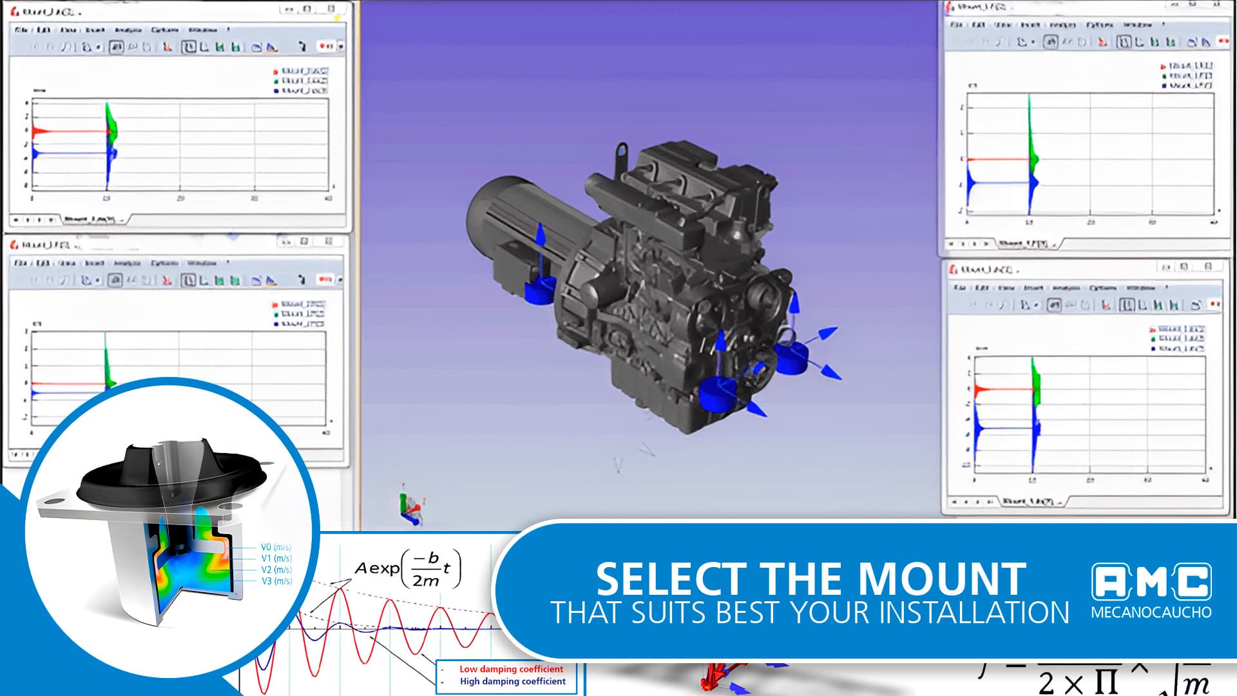This screenshot has height=696, width=1237.
Task: Open the Window menu in the lower-right chart window
Action: [1141, 287]
